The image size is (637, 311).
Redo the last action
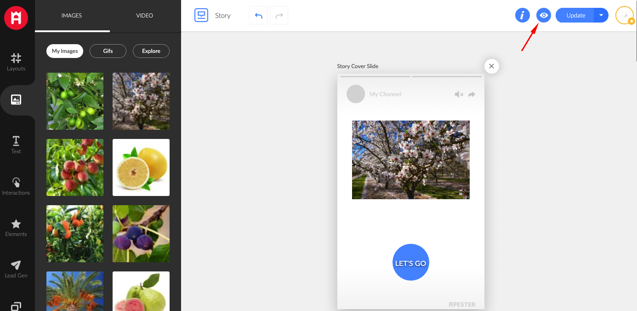point(279,16)
